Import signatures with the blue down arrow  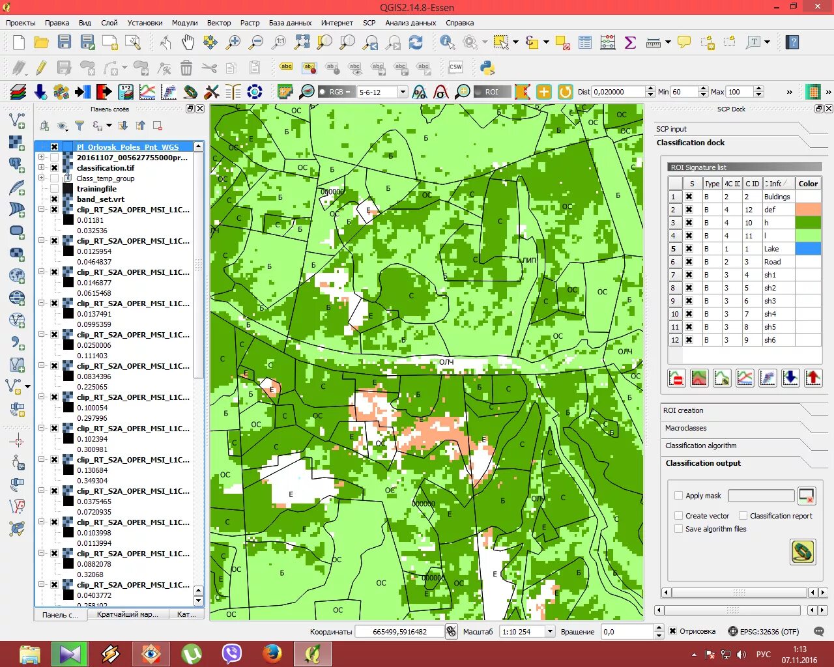click(790, 378)
